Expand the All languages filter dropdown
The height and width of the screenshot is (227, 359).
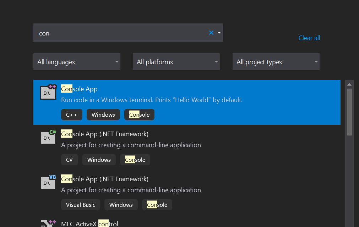77,62
